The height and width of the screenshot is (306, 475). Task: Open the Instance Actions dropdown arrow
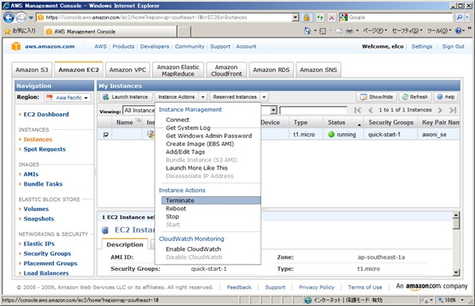(202, 97)
